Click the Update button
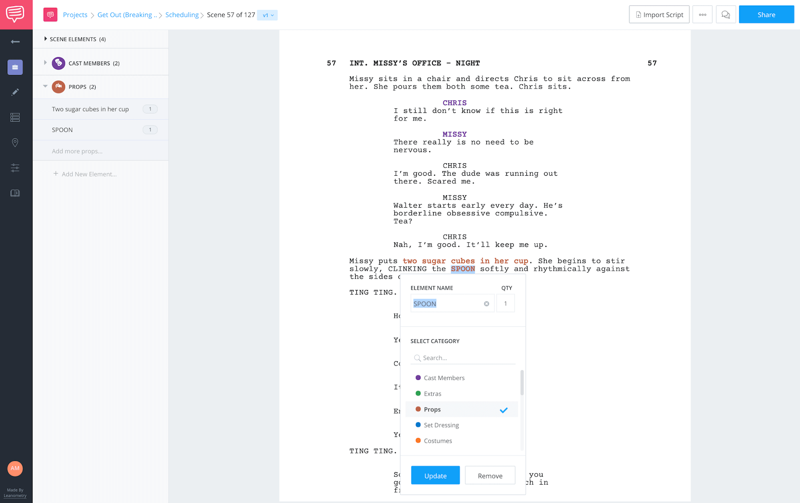The height and width of the screenshot is (503, 800). [435, 475]
